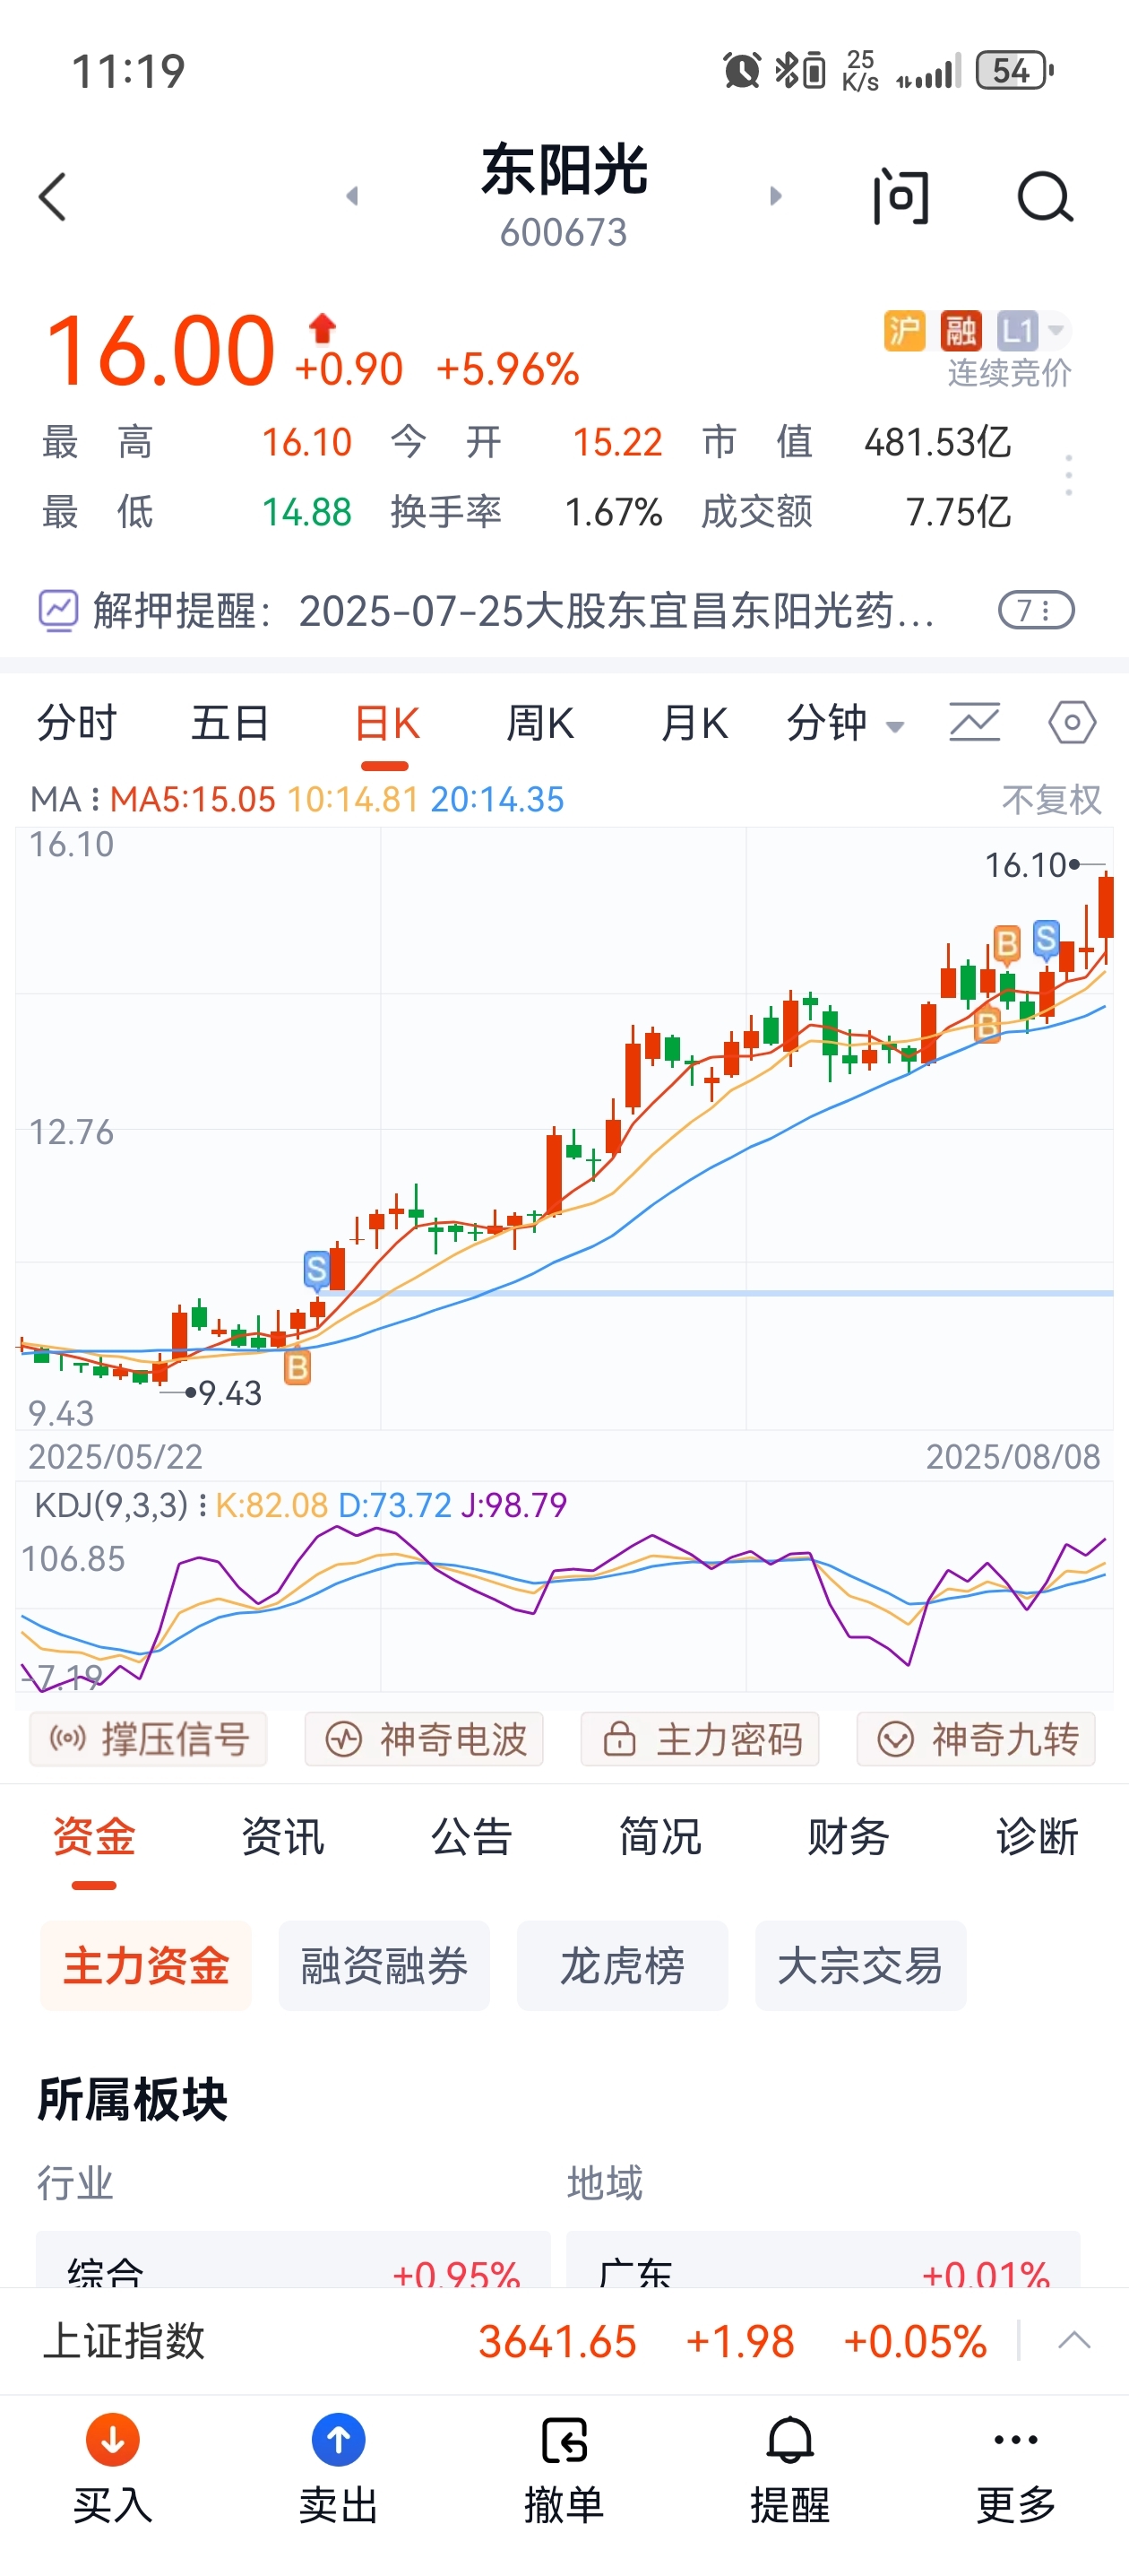The height and width of the screenshot is (2550, 1129).
Task: Select the 日K chart tab
Action: tap(387, 724)
